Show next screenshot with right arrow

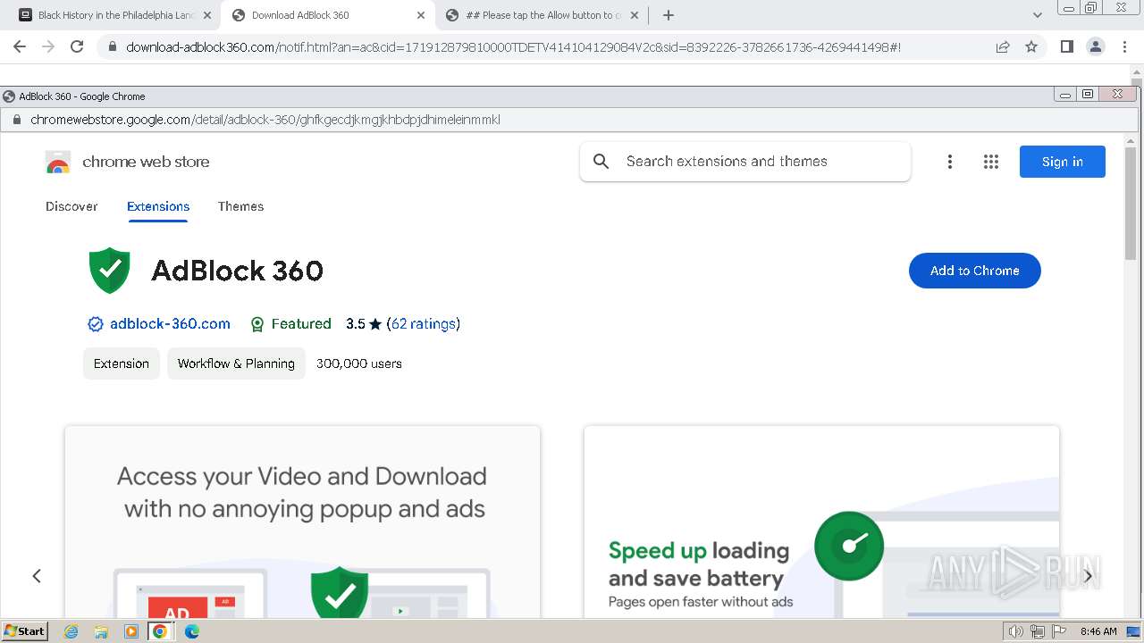point(1088,576)
